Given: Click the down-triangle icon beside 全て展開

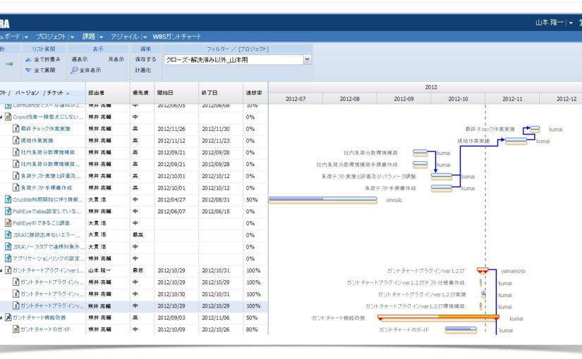Looking at the screenshot, I should (x=28, y=70).
